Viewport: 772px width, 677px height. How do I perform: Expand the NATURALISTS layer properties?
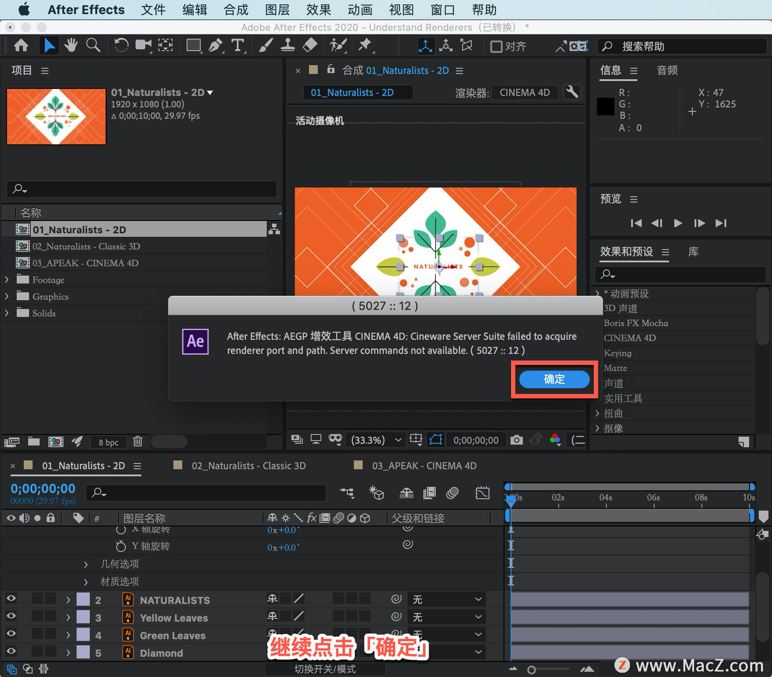click(x=68, y=600)
